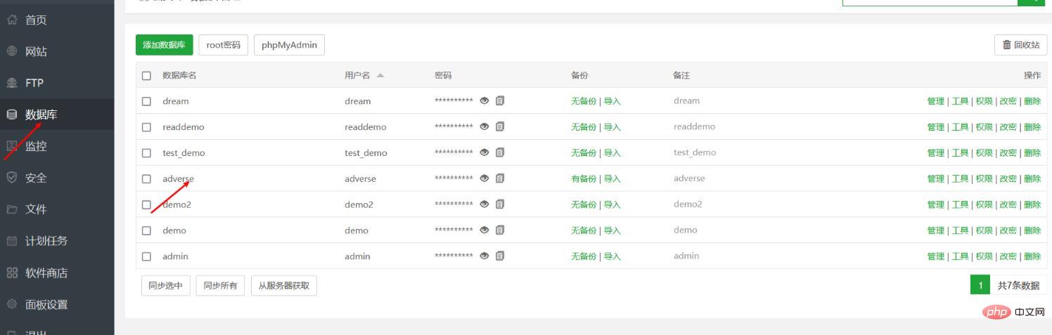The width and height of the screenshot is (1052, 335).
Task: Open the 回收站 recycle bin
Action: point(1020,45)
